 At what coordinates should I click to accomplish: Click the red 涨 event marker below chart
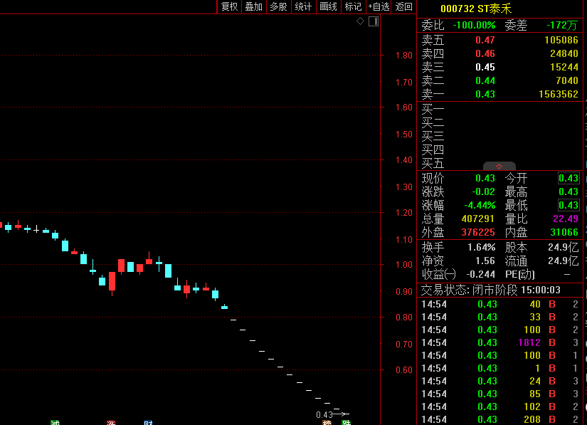pos(111,422)
